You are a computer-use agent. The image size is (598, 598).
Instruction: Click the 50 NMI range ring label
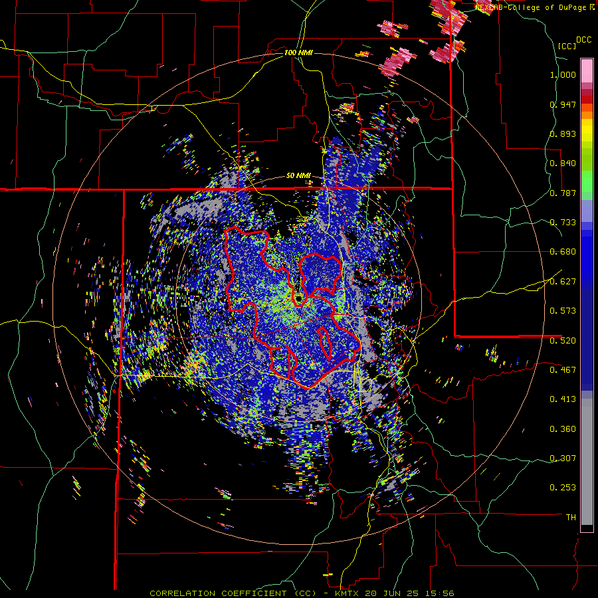coord(298,176)
